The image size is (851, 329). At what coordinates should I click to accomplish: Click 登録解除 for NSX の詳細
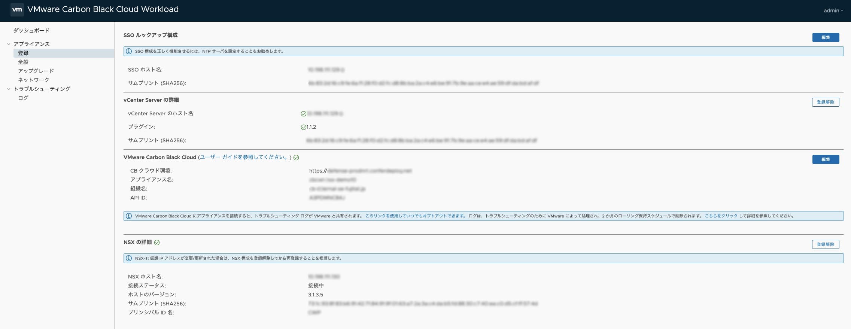click(826, 244)
